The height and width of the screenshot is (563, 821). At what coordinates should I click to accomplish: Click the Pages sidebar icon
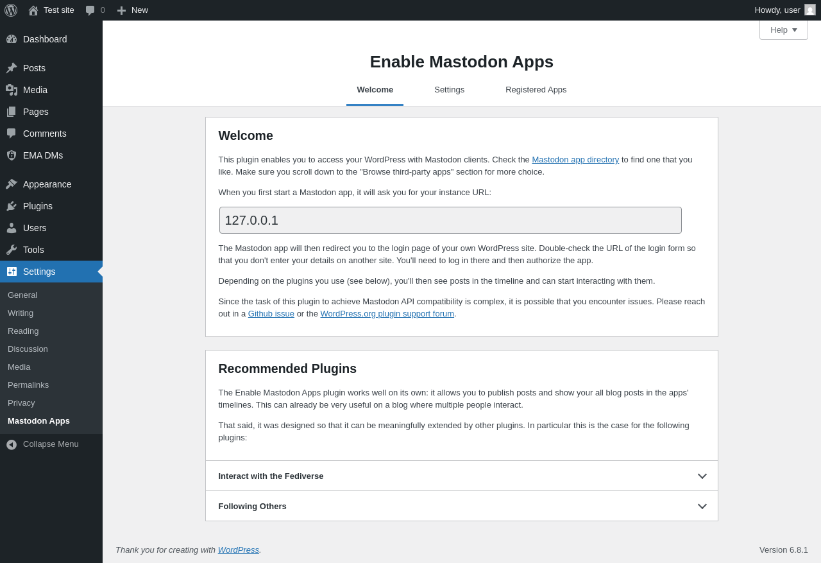pos(12,112)
